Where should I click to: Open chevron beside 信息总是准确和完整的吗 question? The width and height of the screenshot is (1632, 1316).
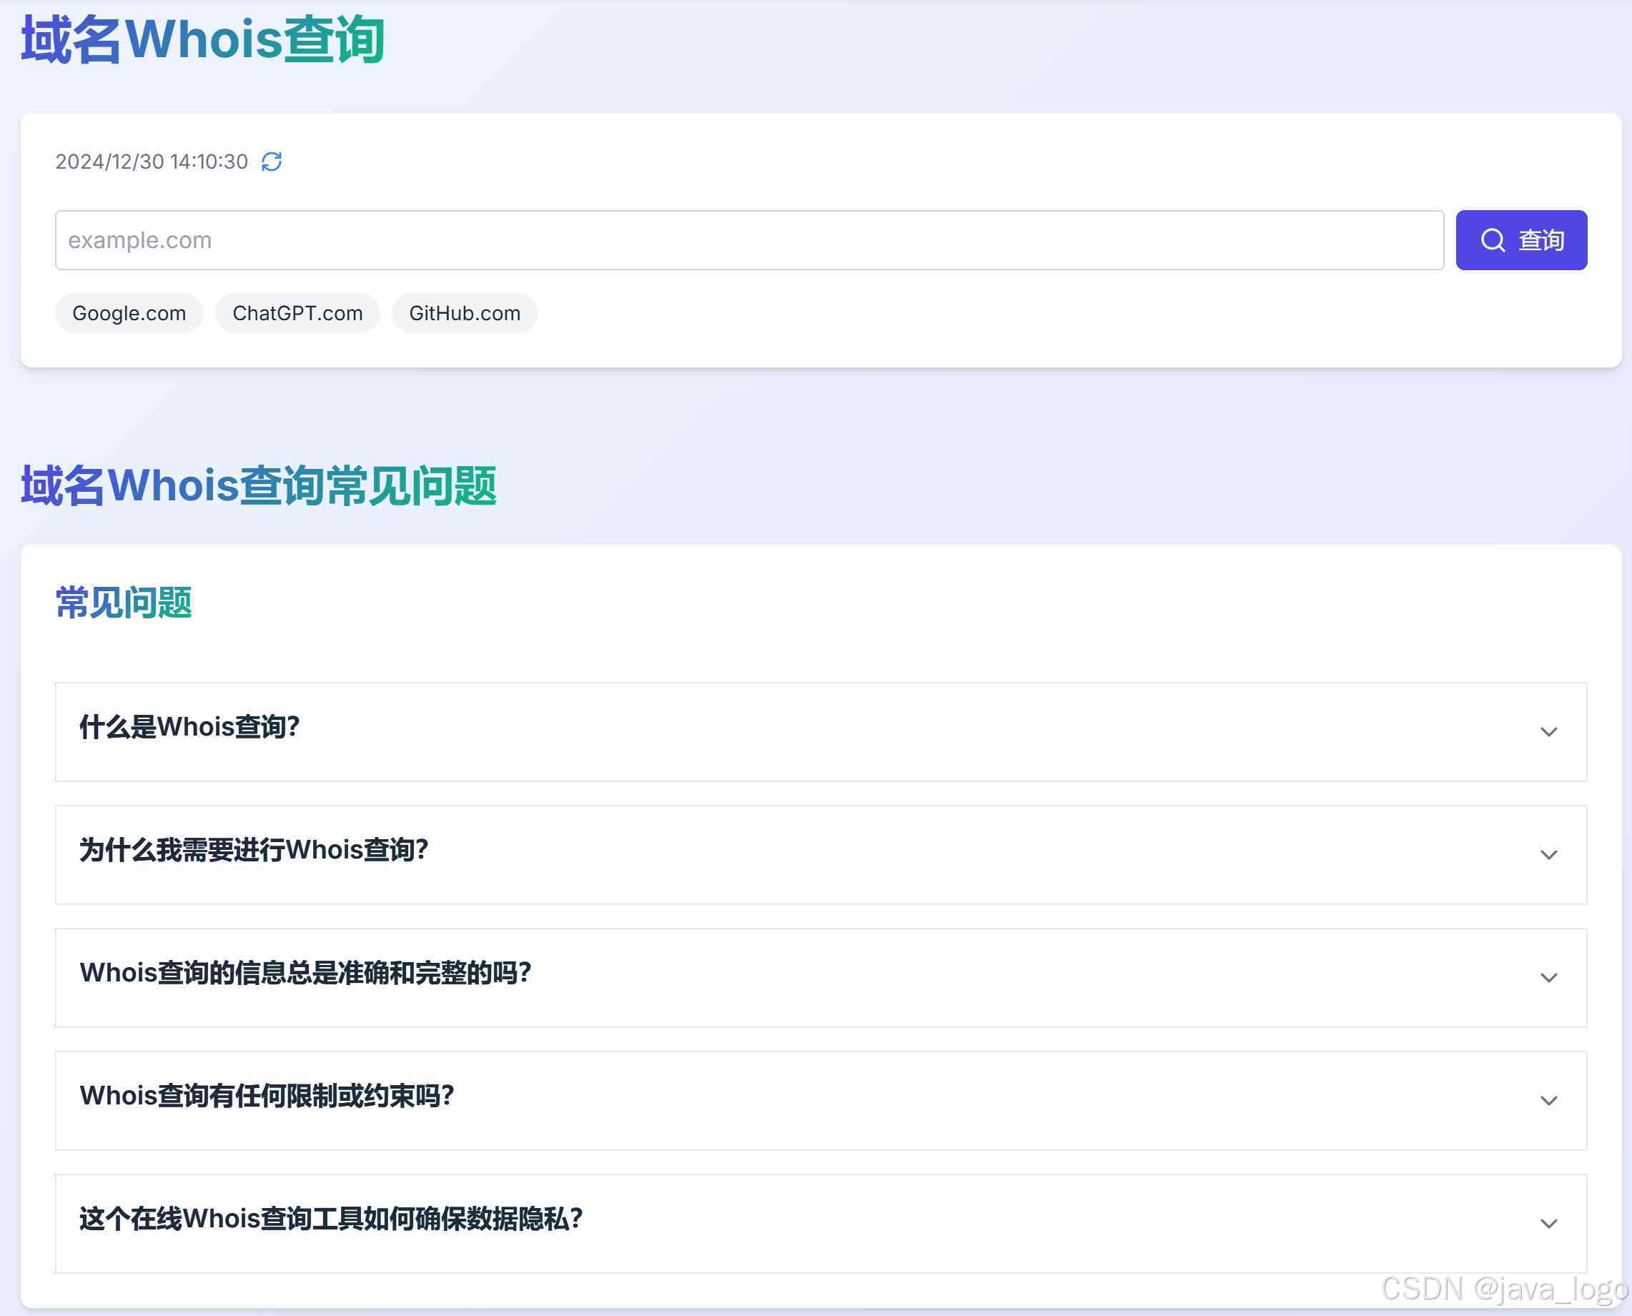1548,977
